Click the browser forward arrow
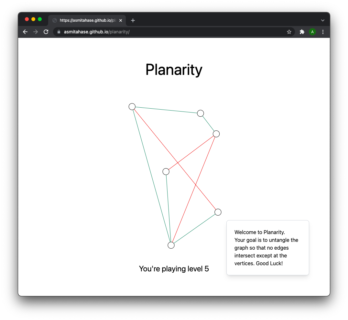Viewport: 348px width, 320px height. [36, 32]
